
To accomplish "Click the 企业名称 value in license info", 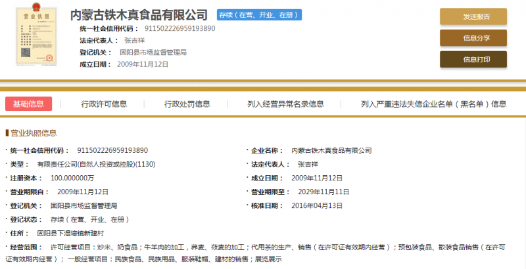I will 331,150.
